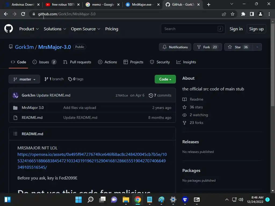Open File Explorer from taskbar
This screenshot has height=206, width=275.
pyautogui.click(x=126, y=200)
